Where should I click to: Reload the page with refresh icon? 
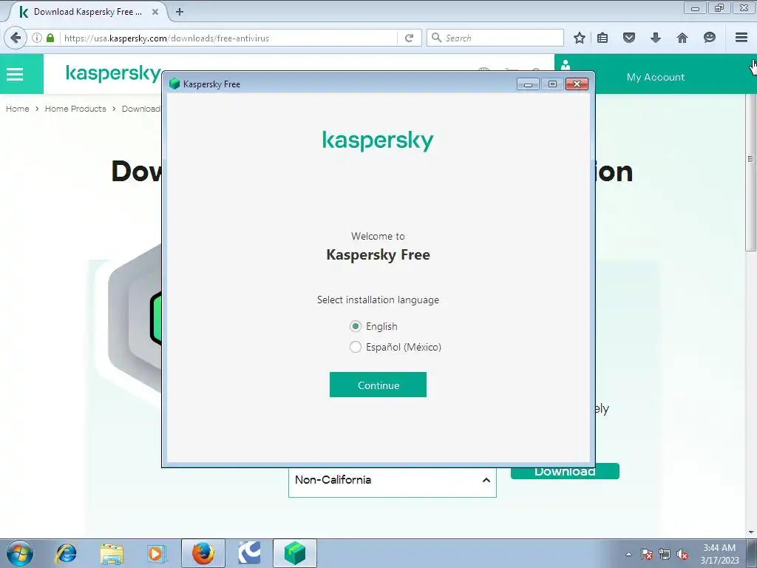coord(410,38)
